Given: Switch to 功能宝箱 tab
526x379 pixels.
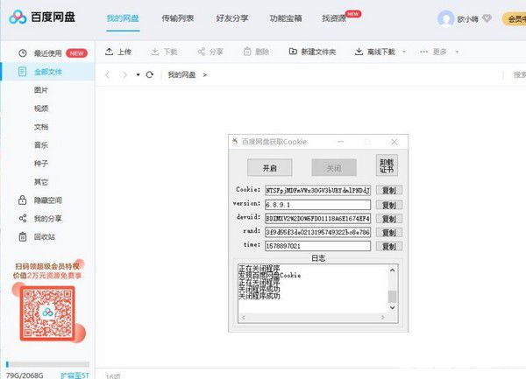Looking at the screenshot, I should pyautogui.click(x=286, y=18).
